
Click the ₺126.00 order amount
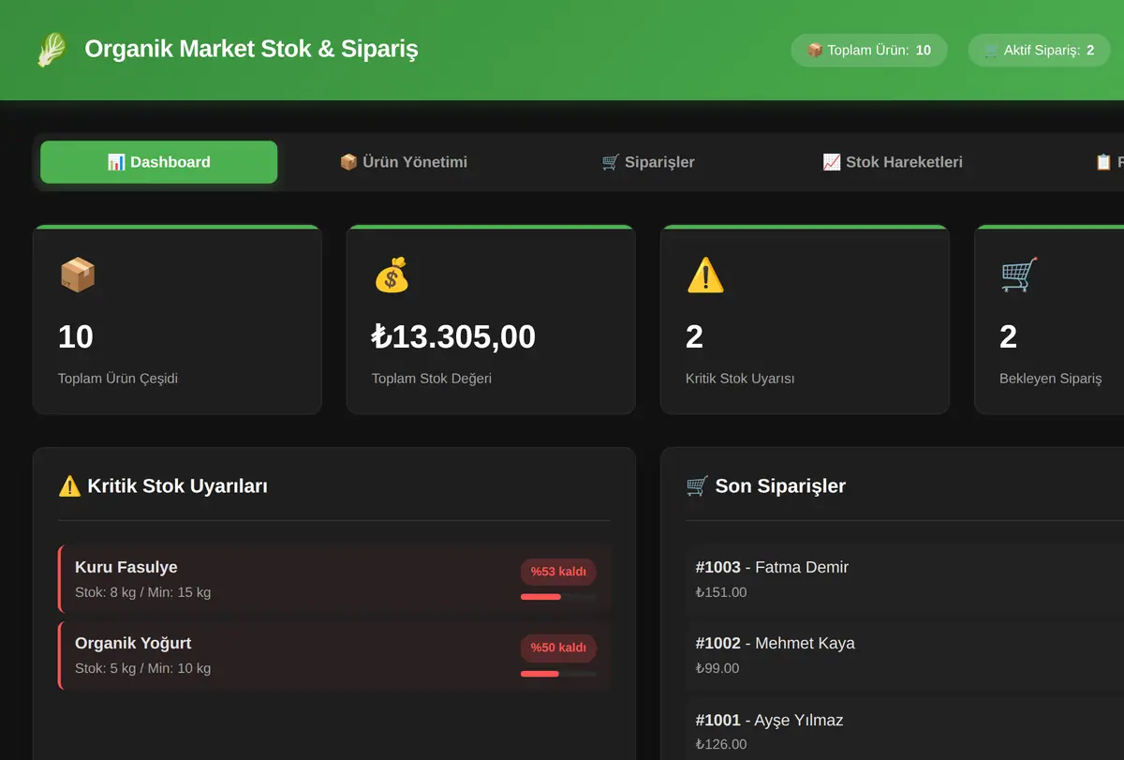721,744
